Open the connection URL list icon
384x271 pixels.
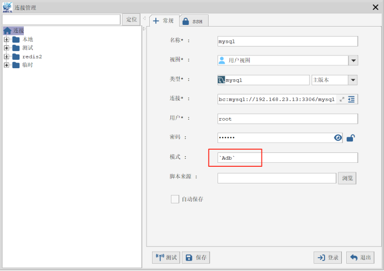click(x=351, y=99)
